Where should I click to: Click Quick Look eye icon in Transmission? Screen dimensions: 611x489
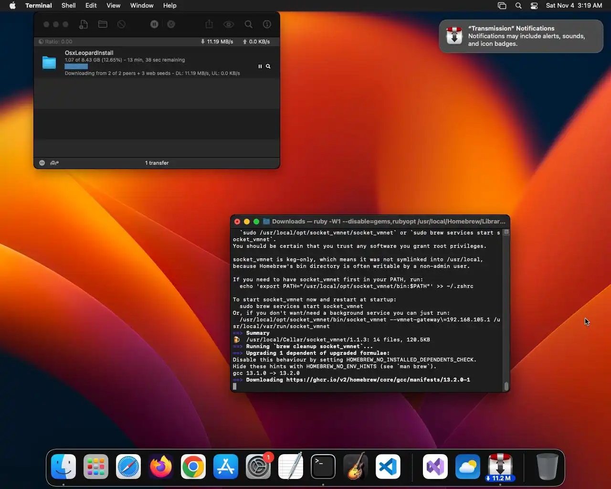[229, 24]
